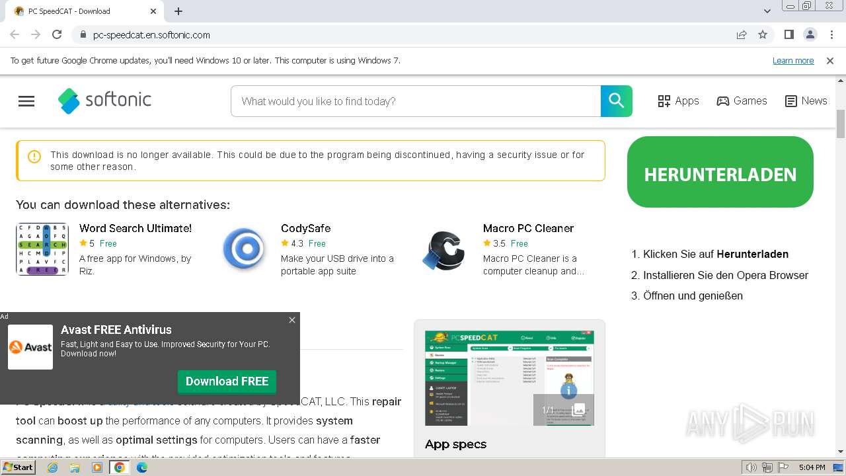Close the Avast ad overlay
The image size is (846, 476).
click(x=292, y=320)
